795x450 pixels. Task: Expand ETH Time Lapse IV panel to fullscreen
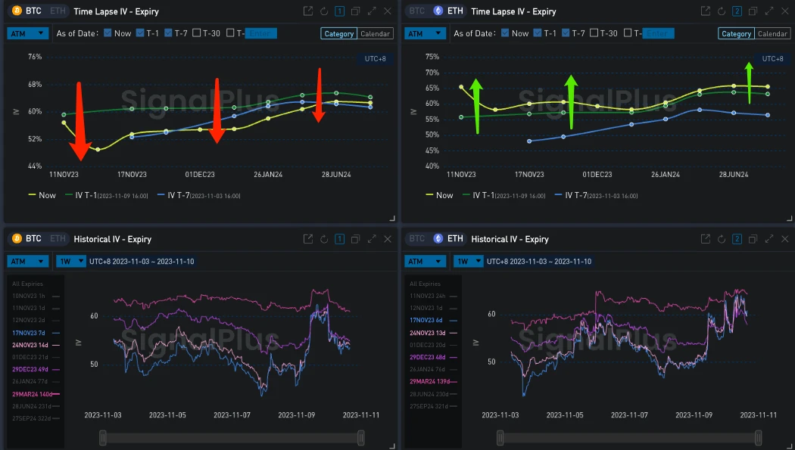[x=768, y=11]
